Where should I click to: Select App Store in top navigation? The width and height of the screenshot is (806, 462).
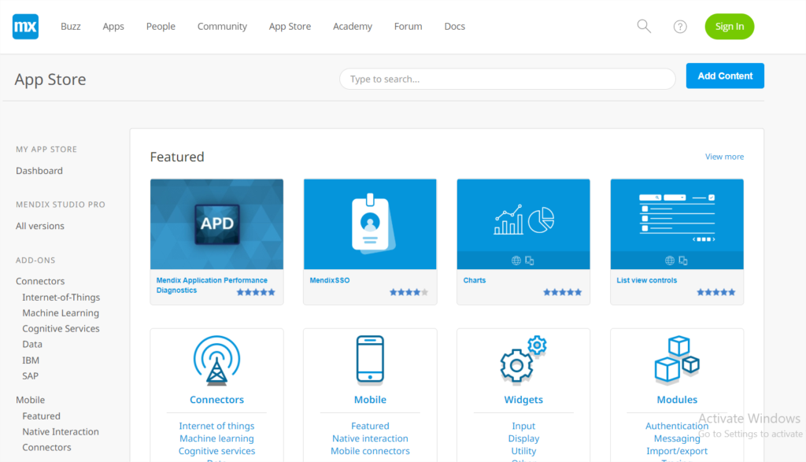click(290, 26)
